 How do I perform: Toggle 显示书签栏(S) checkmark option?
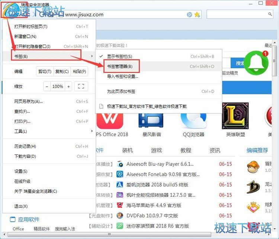coord(159,56)
